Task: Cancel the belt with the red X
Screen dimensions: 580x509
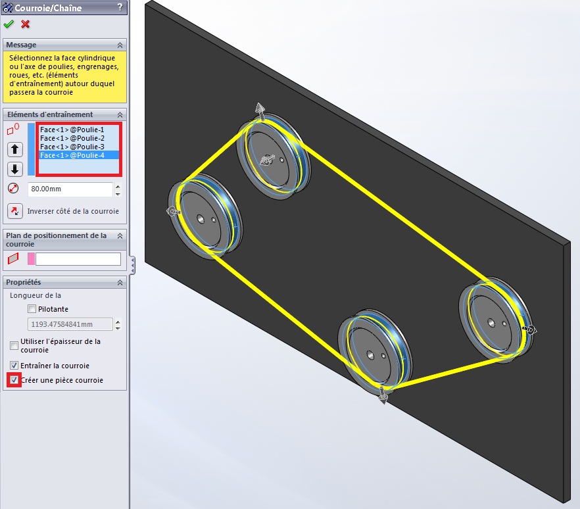Action: point(26,24)
